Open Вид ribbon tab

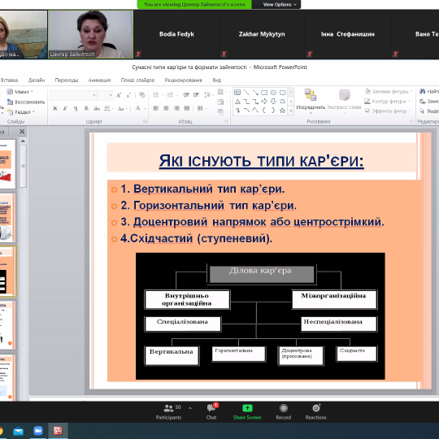pyautogui.click(x=216, y=80)
